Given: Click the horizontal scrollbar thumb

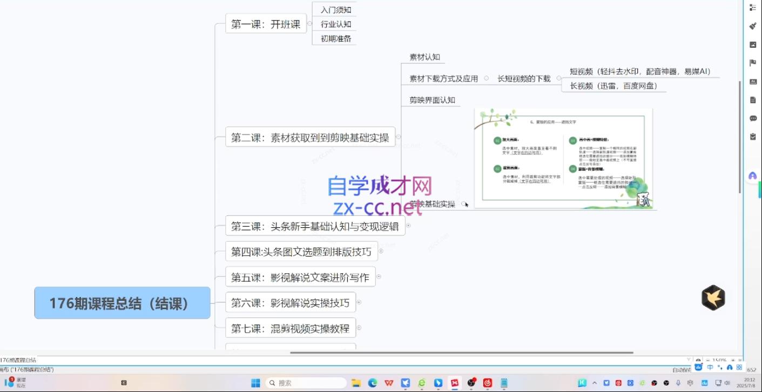Looking at the screenshot, I should (462, 353).
